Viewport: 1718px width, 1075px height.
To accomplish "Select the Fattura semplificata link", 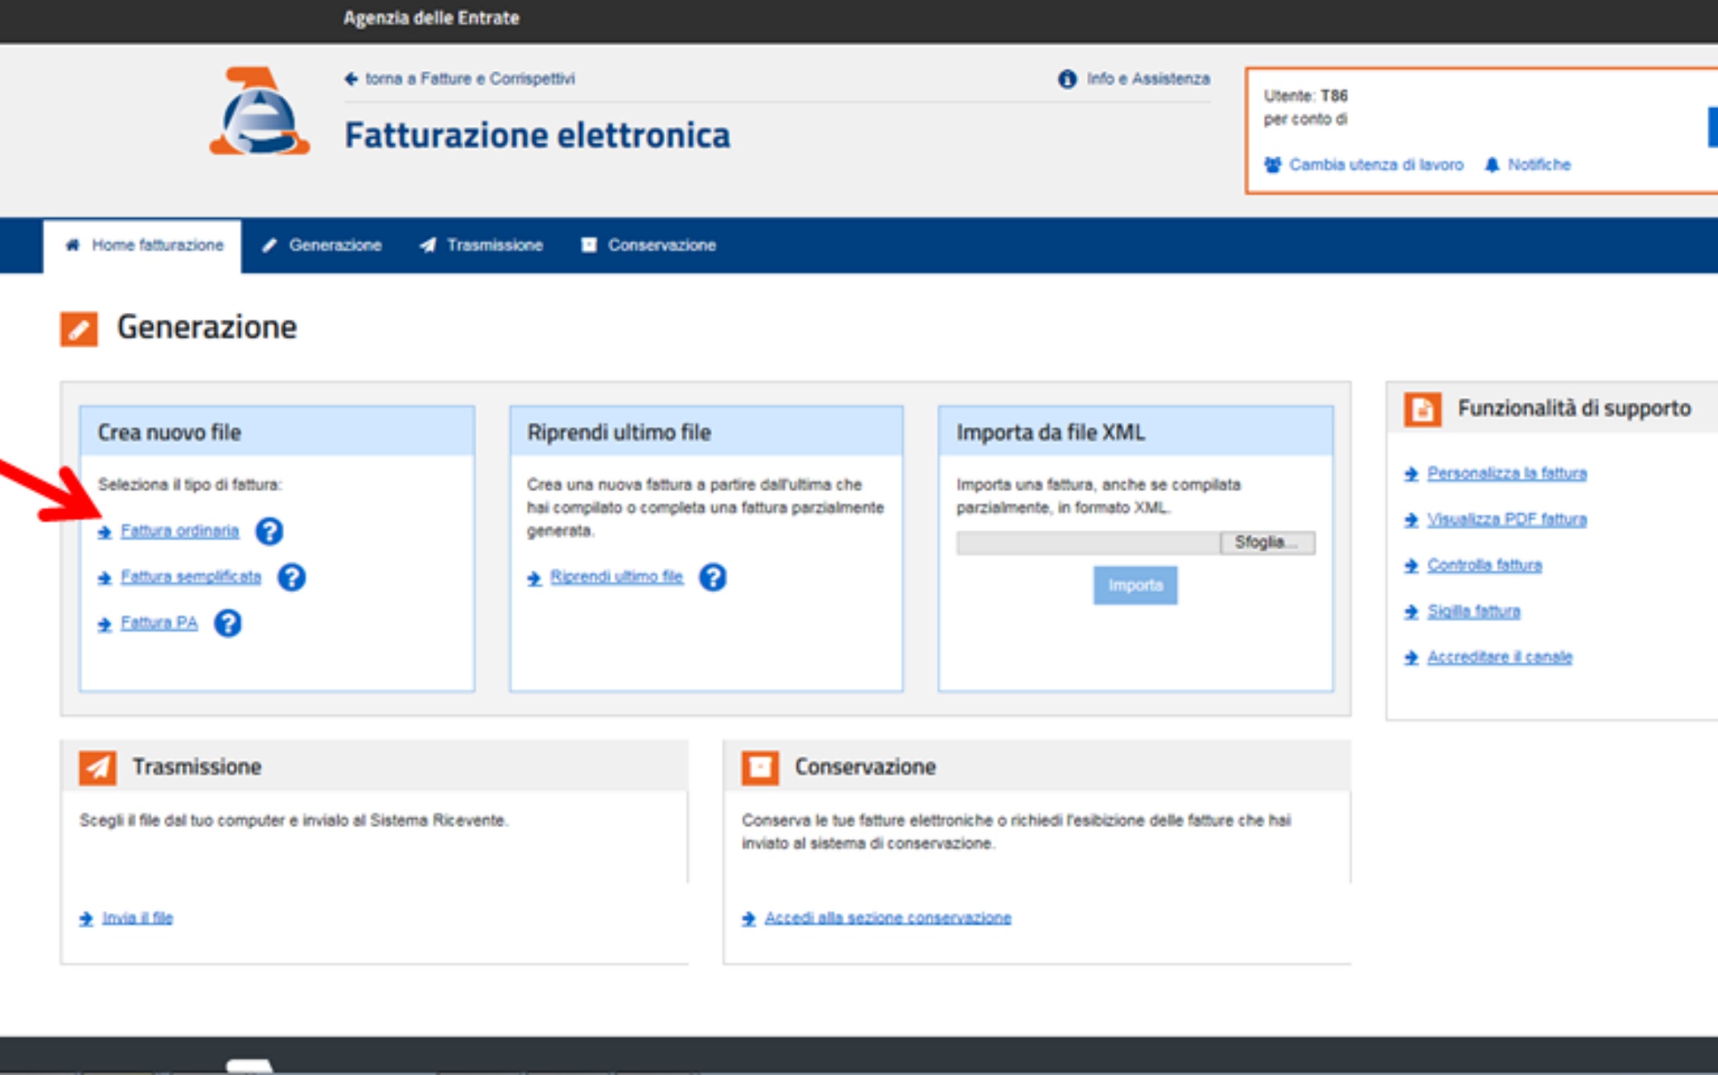I will pos(191,577).
